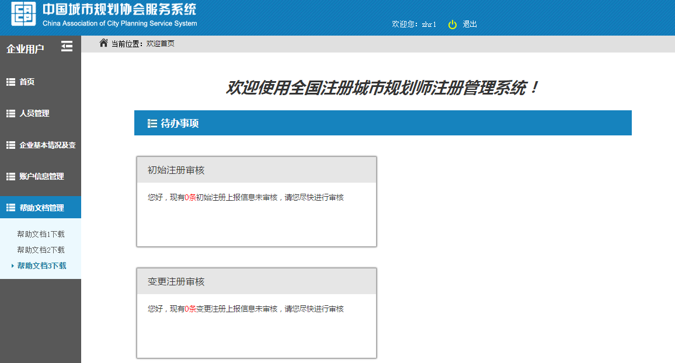
Task: Click the power icon beside 退出
Action: click(452, 25)
